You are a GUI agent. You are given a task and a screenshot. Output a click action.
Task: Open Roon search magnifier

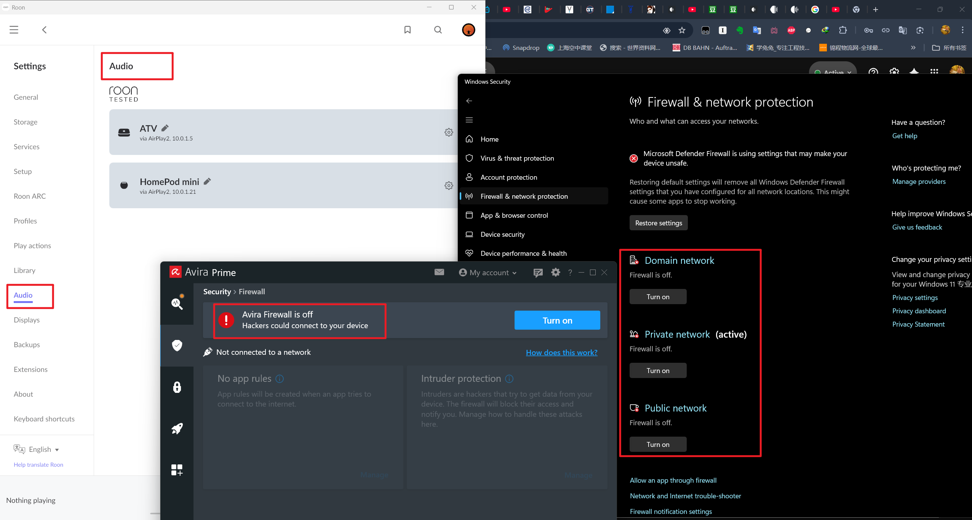point(438,30)
